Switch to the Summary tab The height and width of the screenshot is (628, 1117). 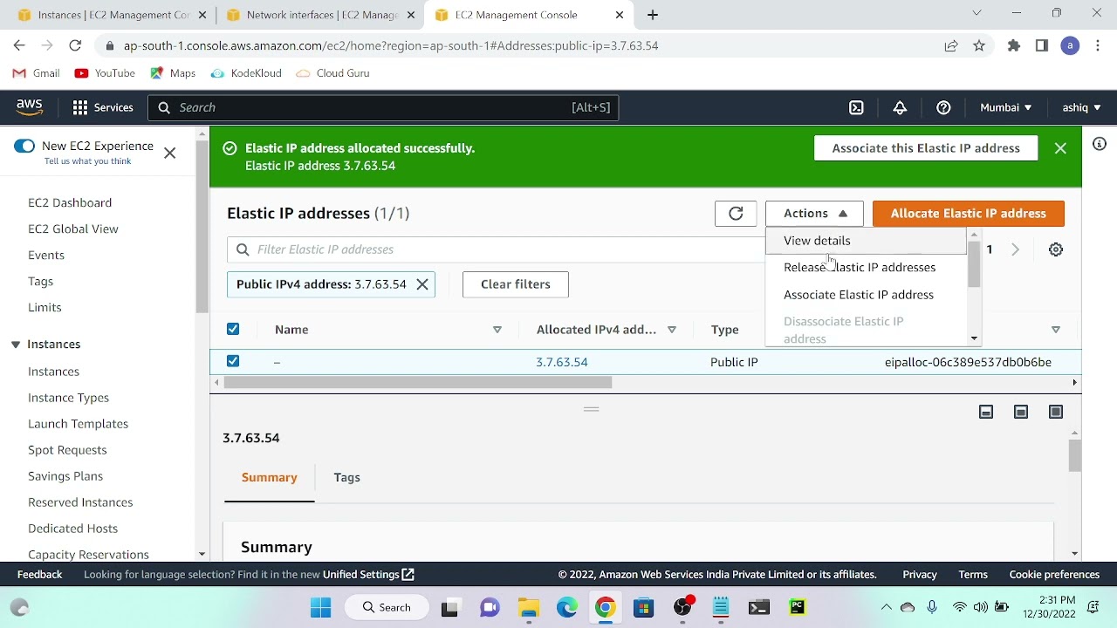pyautogui.click(x=270, y=478)
